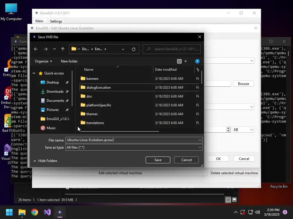Open the network tray icon
Viewport: 293px width, 219px height.
point(250,212)
